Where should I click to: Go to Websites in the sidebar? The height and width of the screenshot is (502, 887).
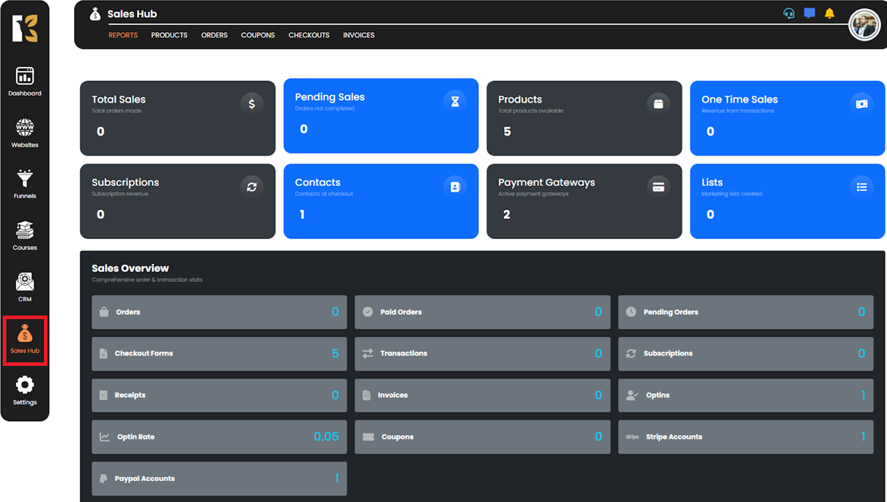coord(24,132)
